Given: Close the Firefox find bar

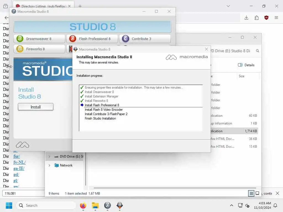Looking at the screenshot, I should coord(277,193).
